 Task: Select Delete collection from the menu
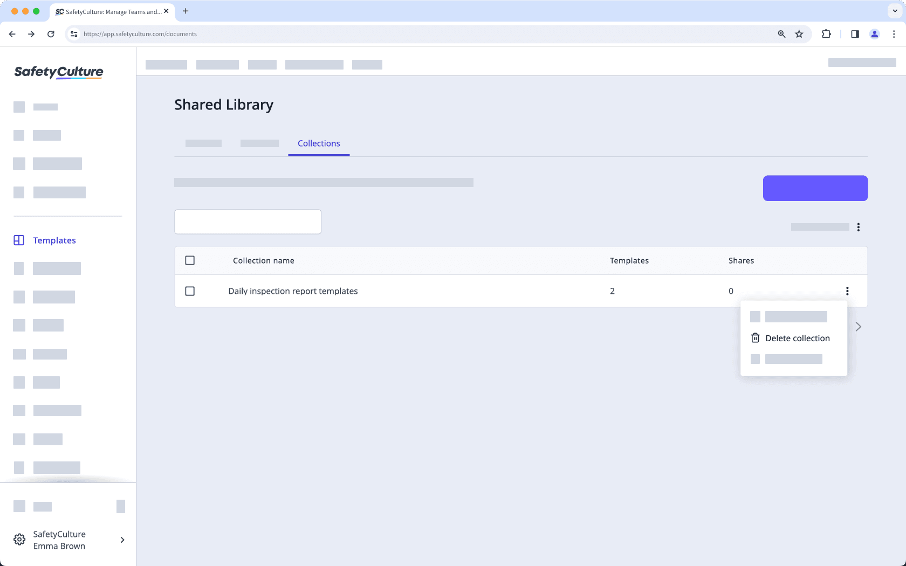tap(797, 338)
